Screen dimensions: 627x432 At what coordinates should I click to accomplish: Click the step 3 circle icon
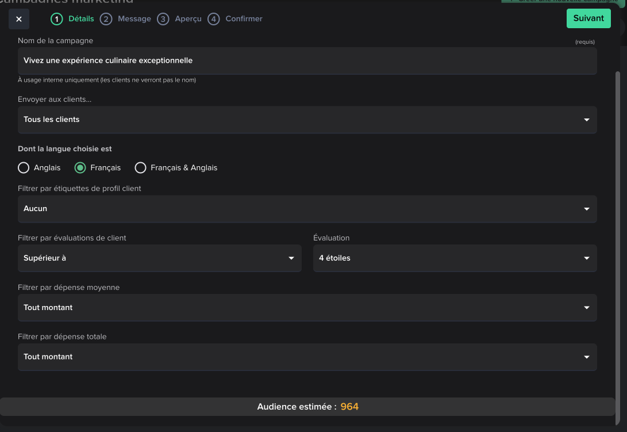(x=163, y=19)
